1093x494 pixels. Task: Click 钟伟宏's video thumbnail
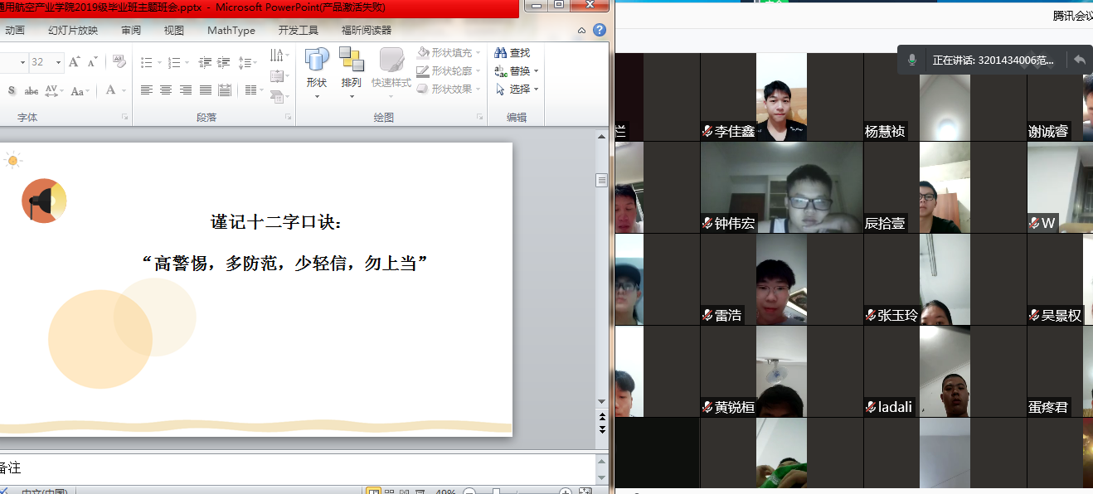pos(753,187)
